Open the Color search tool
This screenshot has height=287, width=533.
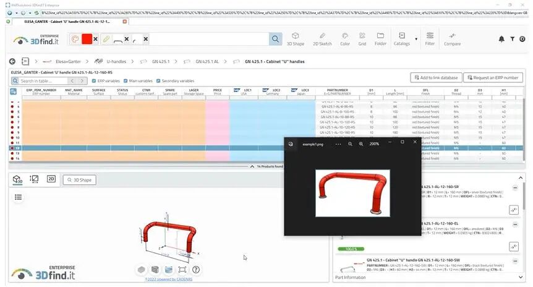pyautogui.click(x=344, y=39)
